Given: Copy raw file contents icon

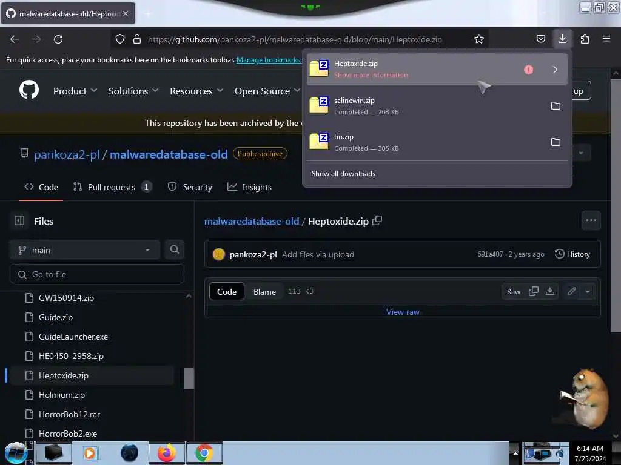Looking at the screenshot, I should coord(534,291).
